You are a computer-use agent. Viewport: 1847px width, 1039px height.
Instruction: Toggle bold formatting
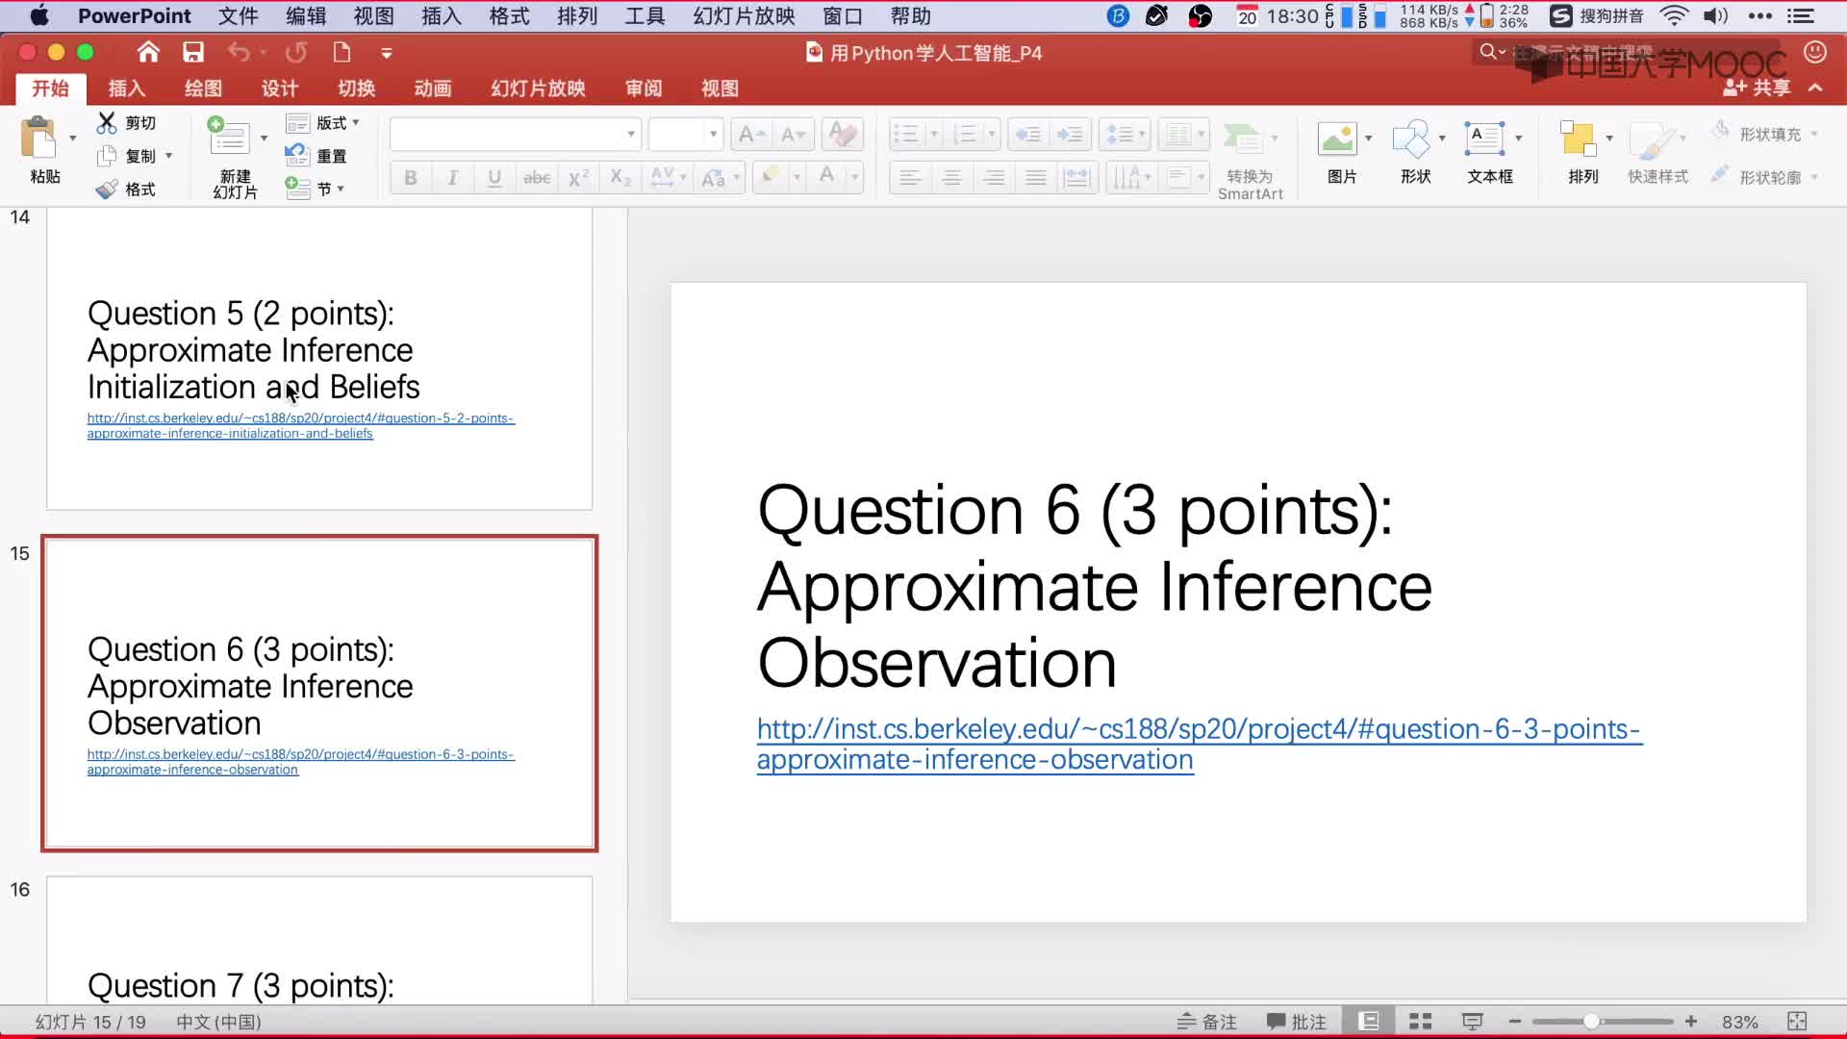411,177
